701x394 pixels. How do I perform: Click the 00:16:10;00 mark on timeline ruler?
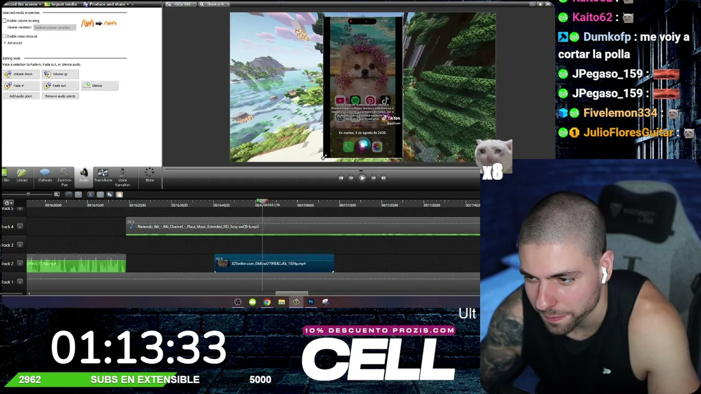click(x=95, y=205)
